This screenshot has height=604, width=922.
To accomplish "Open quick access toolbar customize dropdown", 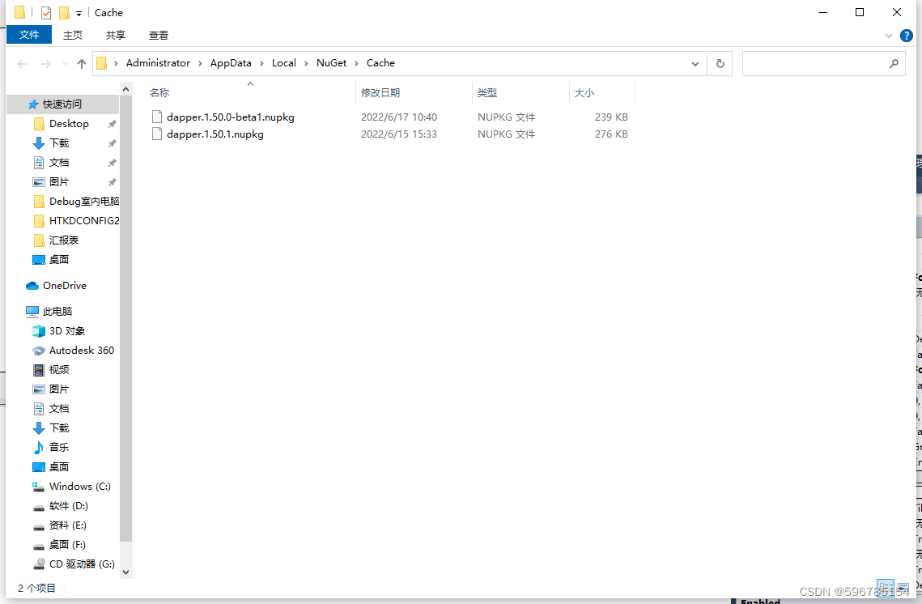I will tap(79, 13).
